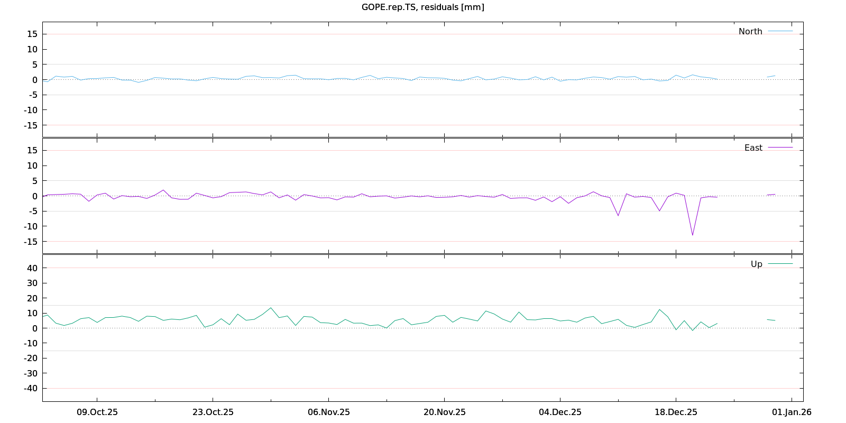
Task: Click the isolated North segment after the data gap
Action: pos(771,77)
